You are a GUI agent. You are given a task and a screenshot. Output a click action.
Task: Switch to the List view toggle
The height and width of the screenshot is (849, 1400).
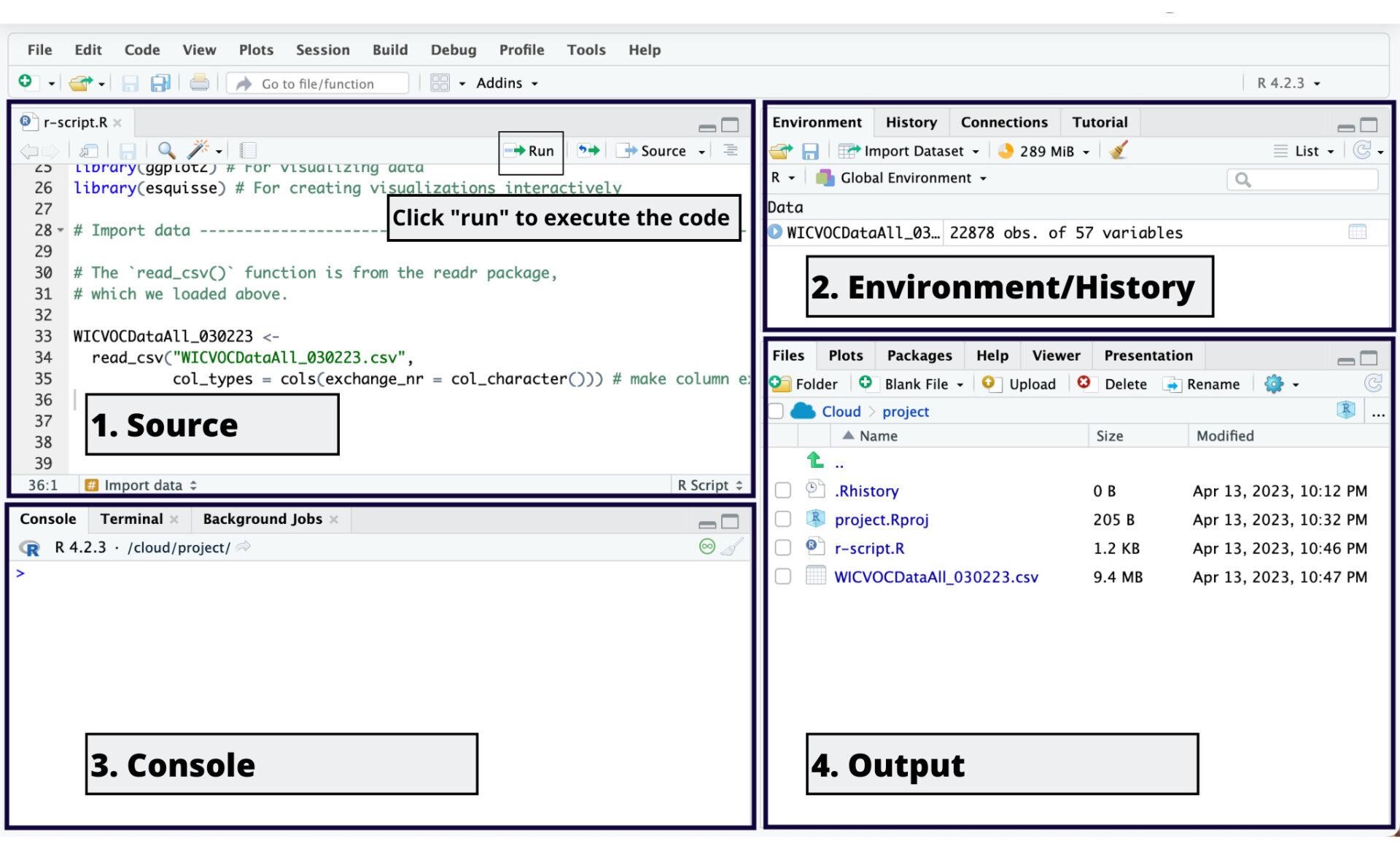click(x=1302, y=151)
